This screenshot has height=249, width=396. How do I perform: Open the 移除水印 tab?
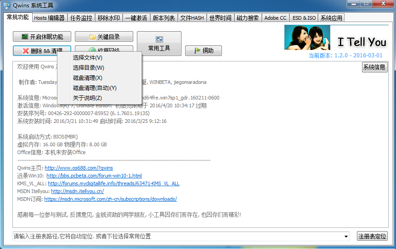pos(109,18)
